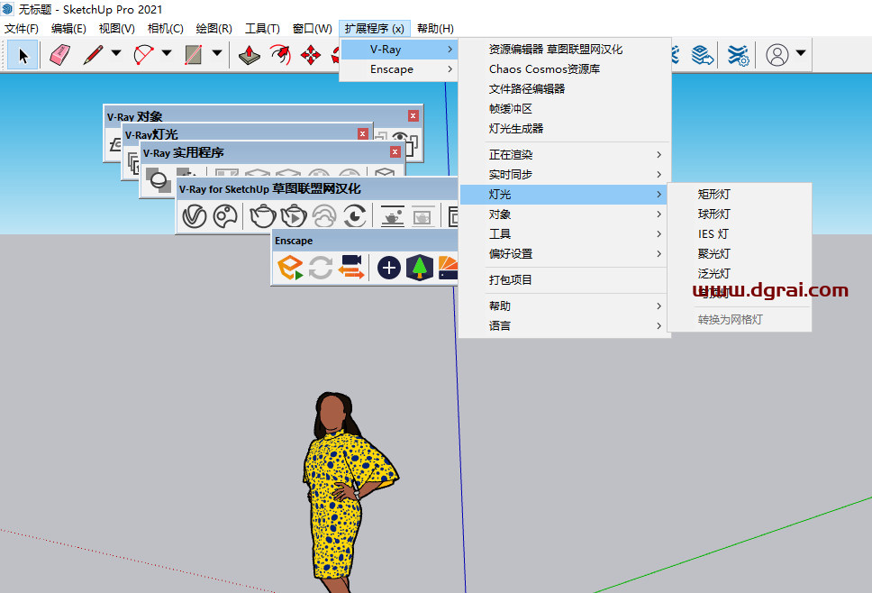Viewport: 872px width, 593px height.
Task: Expand the 对象 submenu chevron
Action: (x=659, y=214)
